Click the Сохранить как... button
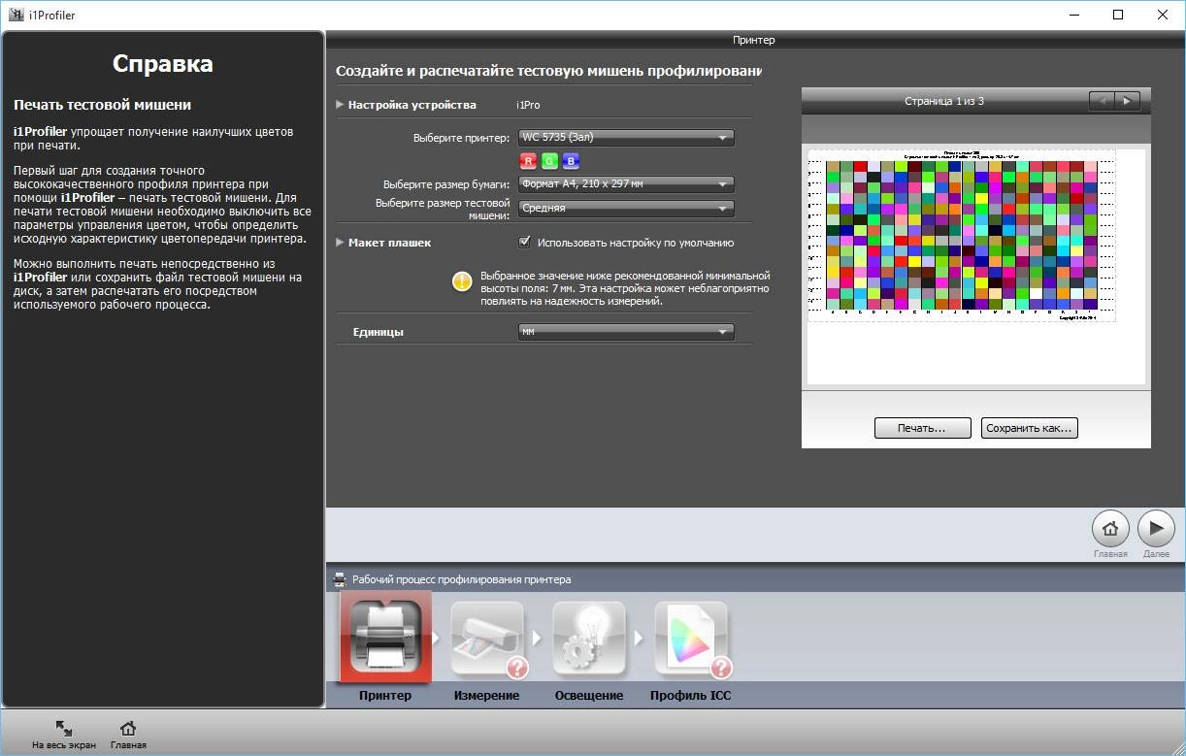Viewport: 1186px width, 756px height. 1030,428
